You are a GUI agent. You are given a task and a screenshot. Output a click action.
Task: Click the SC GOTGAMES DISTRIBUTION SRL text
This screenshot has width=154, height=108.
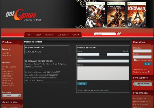point(39,61)
